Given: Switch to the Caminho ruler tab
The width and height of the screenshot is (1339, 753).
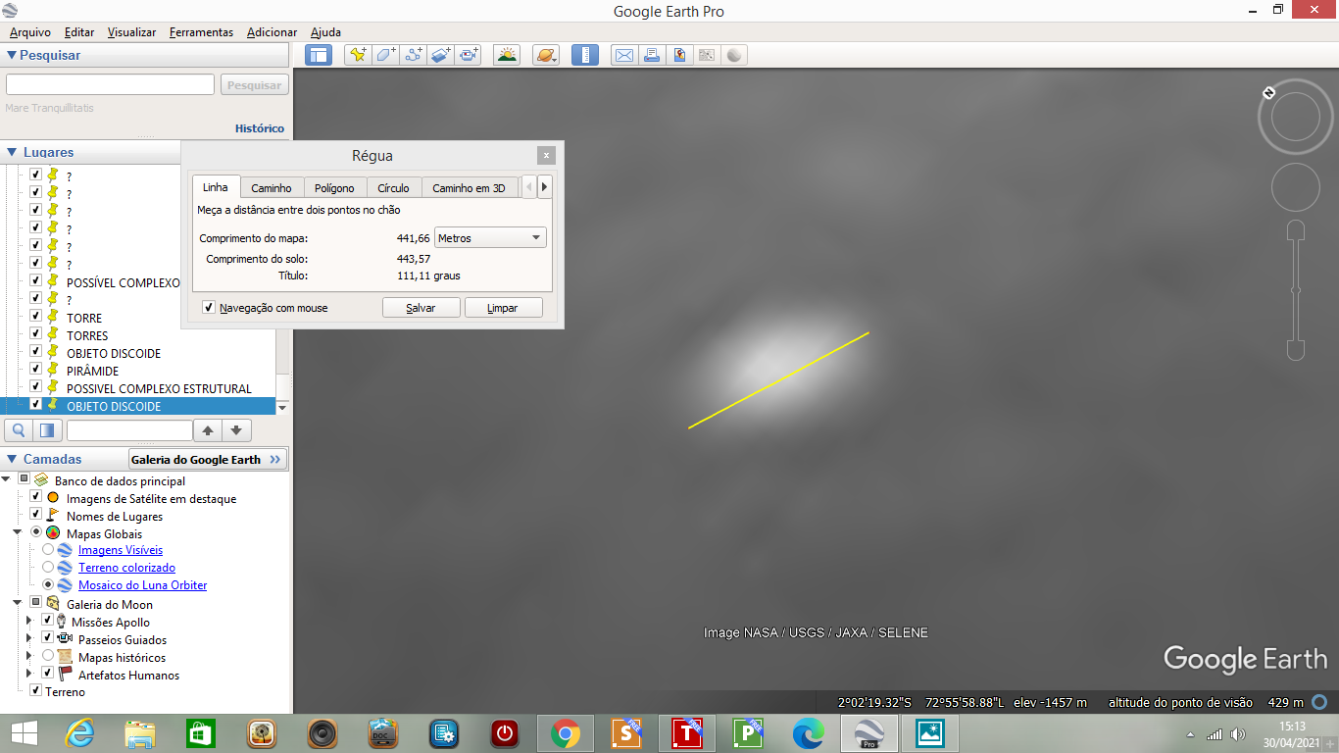Looking at the screenshot, I should coord(272,187).
